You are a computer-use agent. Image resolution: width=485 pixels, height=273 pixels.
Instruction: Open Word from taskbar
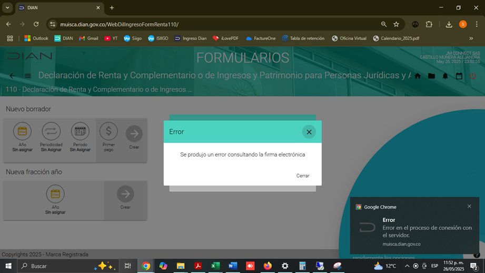pos(233,266)
